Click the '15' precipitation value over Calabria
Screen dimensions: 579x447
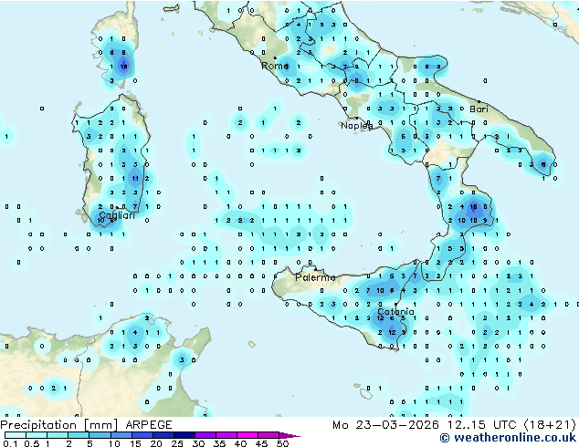473,207
